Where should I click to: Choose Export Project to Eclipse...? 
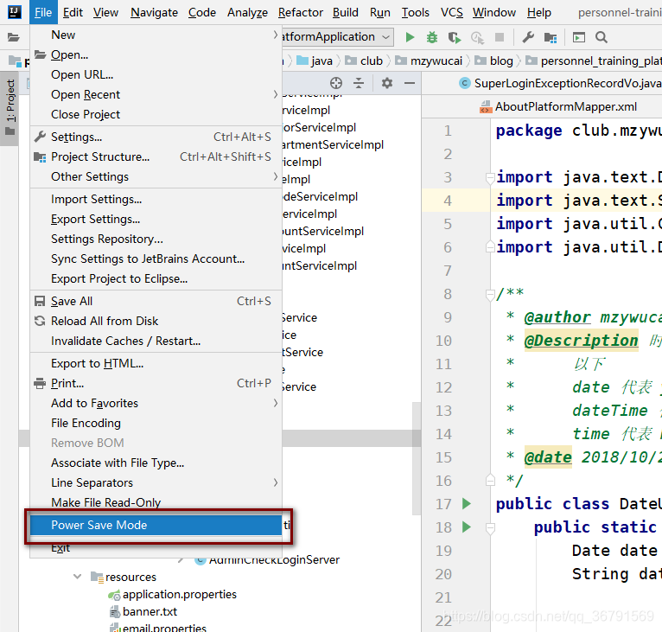coord(156,278)
